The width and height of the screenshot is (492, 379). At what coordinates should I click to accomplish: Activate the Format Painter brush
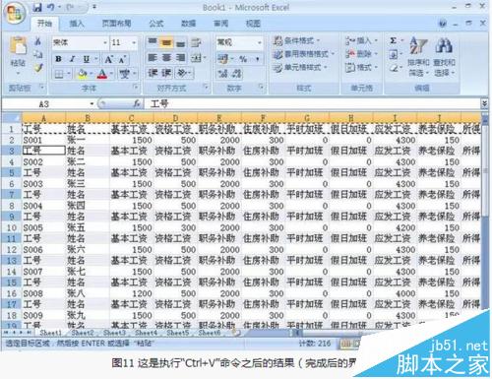pyautogui.click(x=38, y=68)
